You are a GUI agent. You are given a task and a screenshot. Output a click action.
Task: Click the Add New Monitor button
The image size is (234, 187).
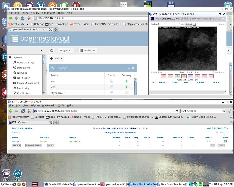pos(34,145)
